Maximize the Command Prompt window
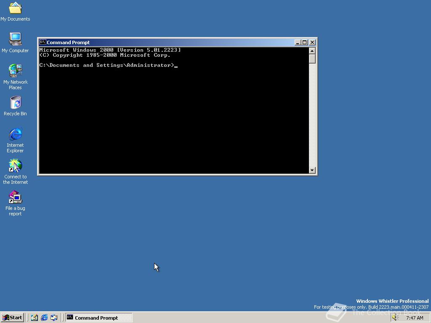This screenshot has height=323, width=431. (305, 42)
